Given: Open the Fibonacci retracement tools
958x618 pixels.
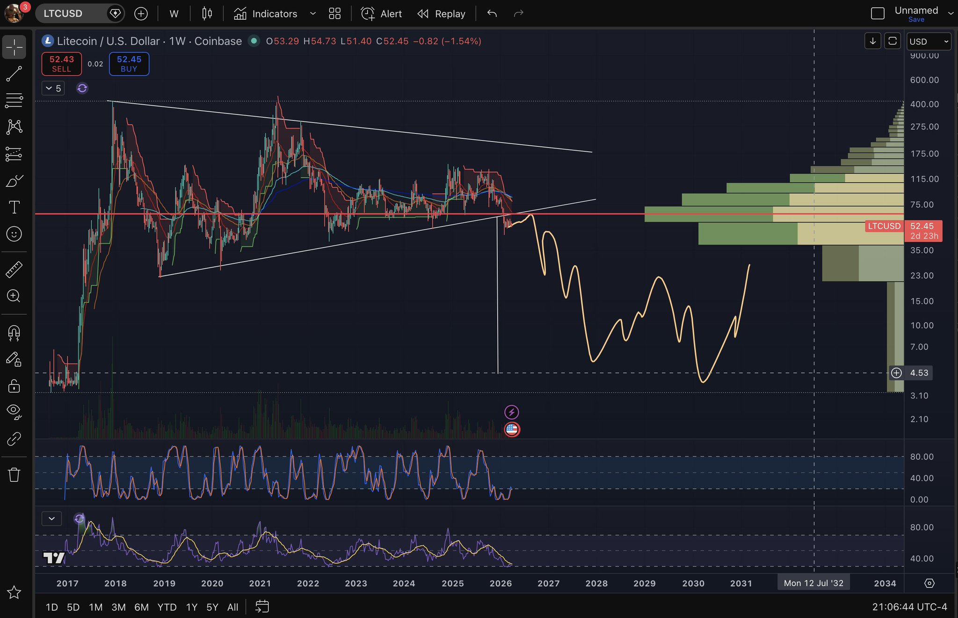Looking at the screenshot, I should [14, 100].
